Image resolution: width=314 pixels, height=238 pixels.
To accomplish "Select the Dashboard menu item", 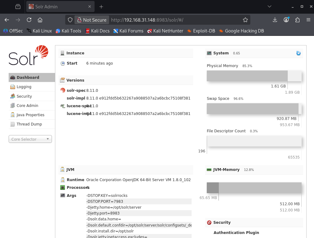I will [x=28, y=78].
